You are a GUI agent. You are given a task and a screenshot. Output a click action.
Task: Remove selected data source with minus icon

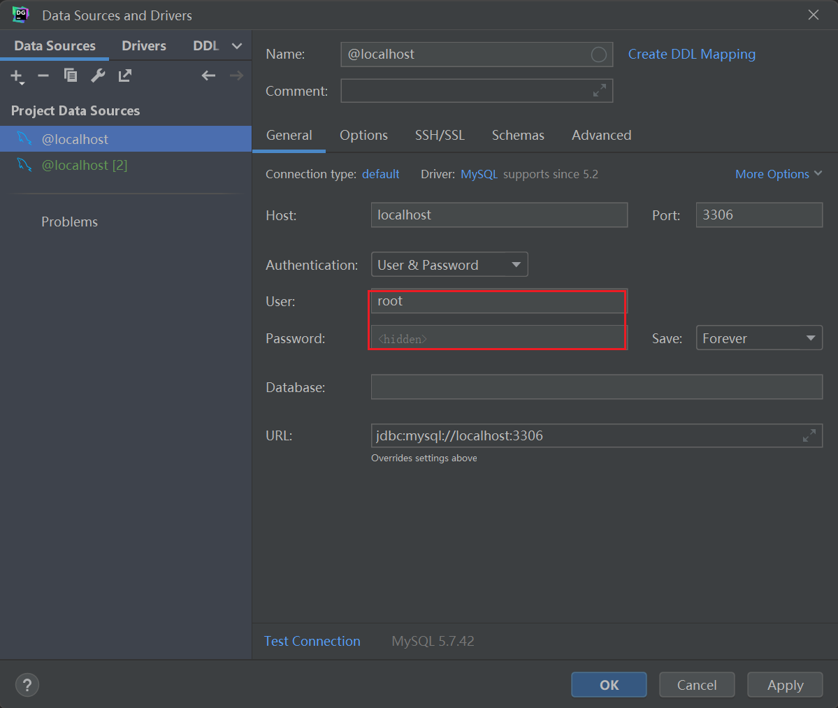(x=43, y=76)
